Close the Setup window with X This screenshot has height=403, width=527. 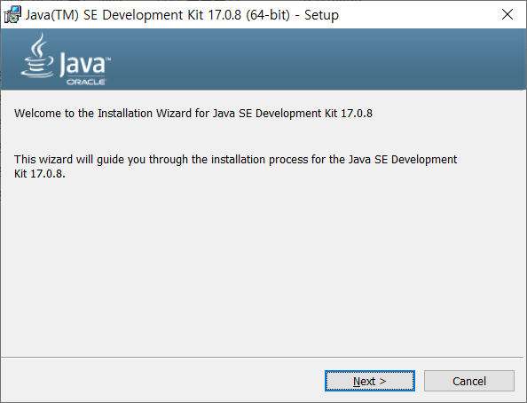click(x=507, y=14)
